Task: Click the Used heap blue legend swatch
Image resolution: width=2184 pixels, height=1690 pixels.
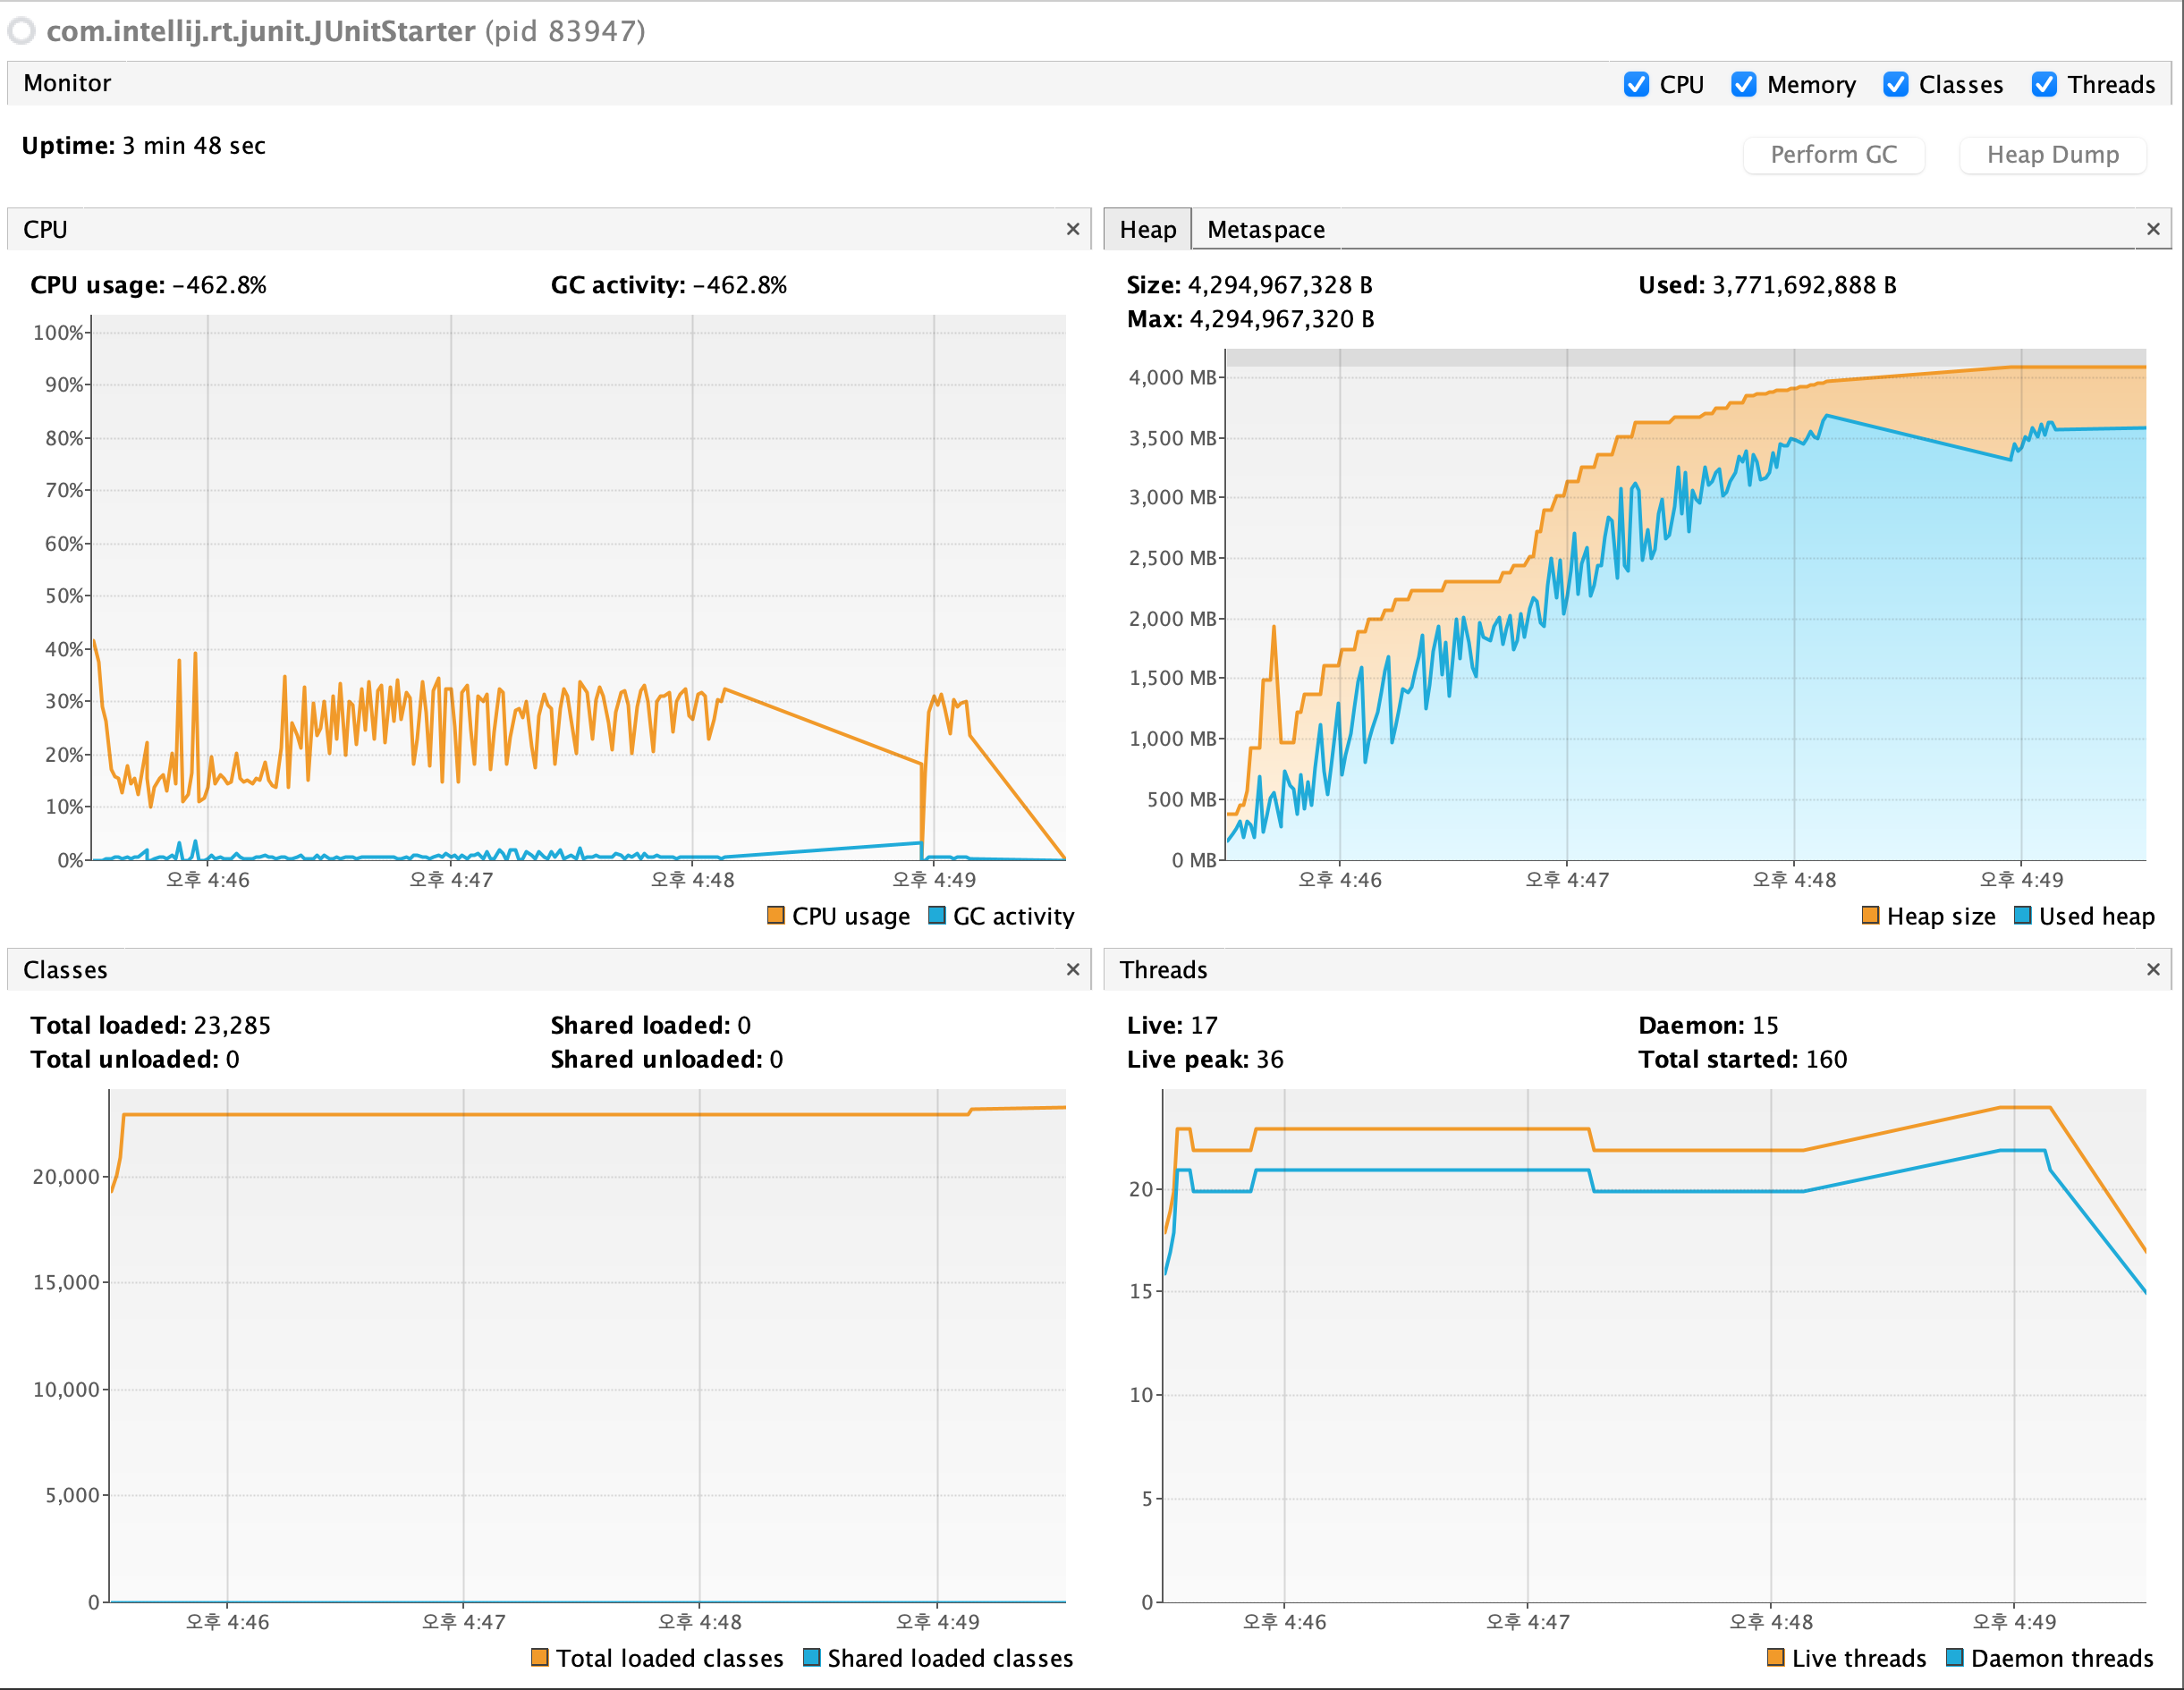Action: click(x=2022, y=915)
